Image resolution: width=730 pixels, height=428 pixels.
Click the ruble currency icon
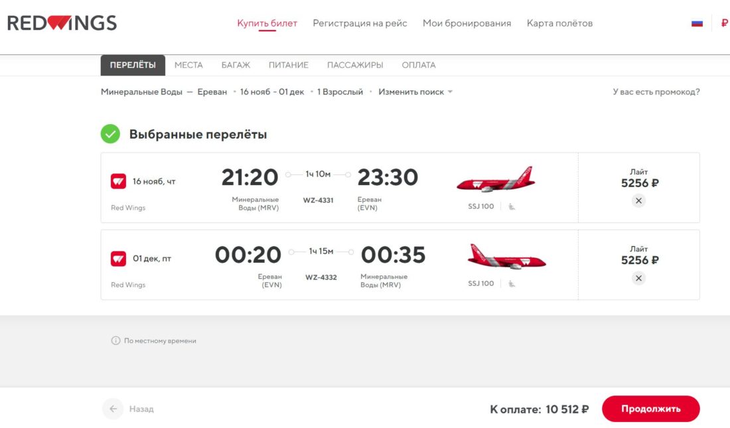coord(724,23)
